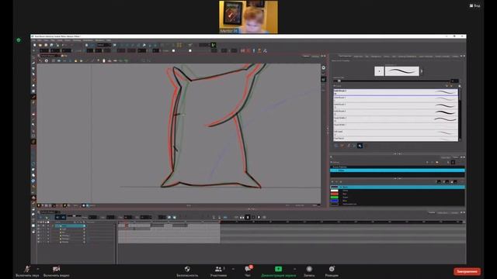Turn on camera with Включить видео
The height and width of the screenshot is (279, 497).
coord(57,271)
